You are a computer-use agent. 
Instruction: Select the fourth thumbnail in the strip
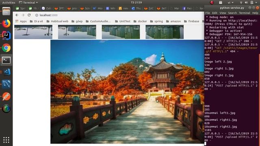coord(165,32)
